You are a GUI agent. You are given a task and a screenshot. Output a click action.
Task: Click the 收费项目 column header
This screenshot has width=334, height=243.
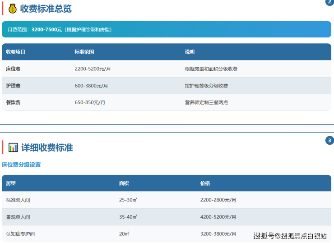click(16, 52)
